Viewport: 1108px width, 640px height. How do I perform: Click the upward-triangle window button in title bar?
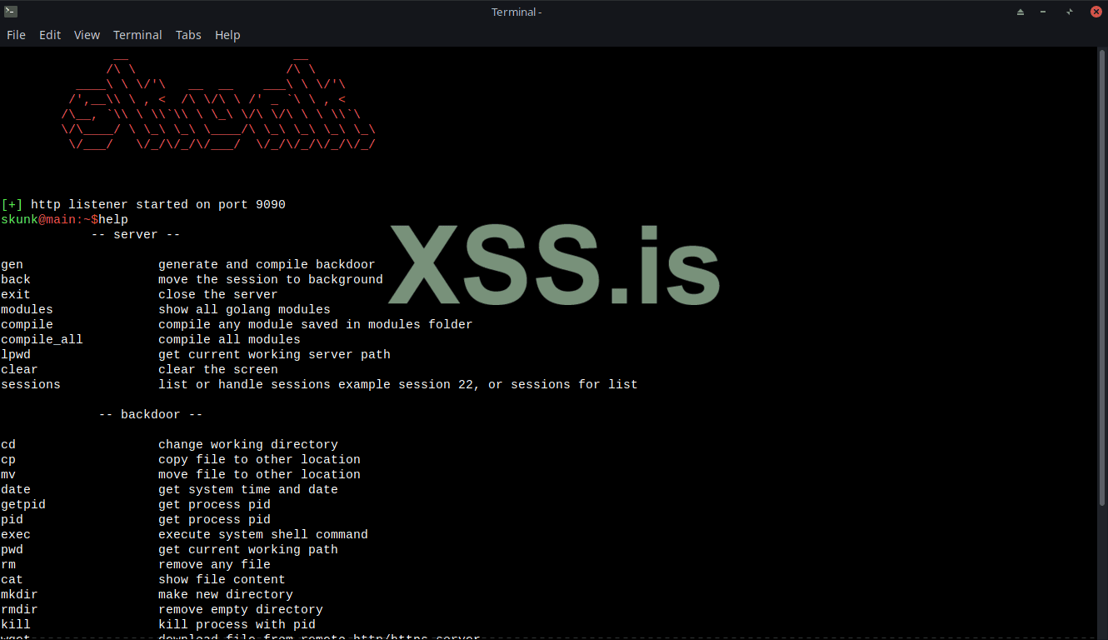[1021, 12]
